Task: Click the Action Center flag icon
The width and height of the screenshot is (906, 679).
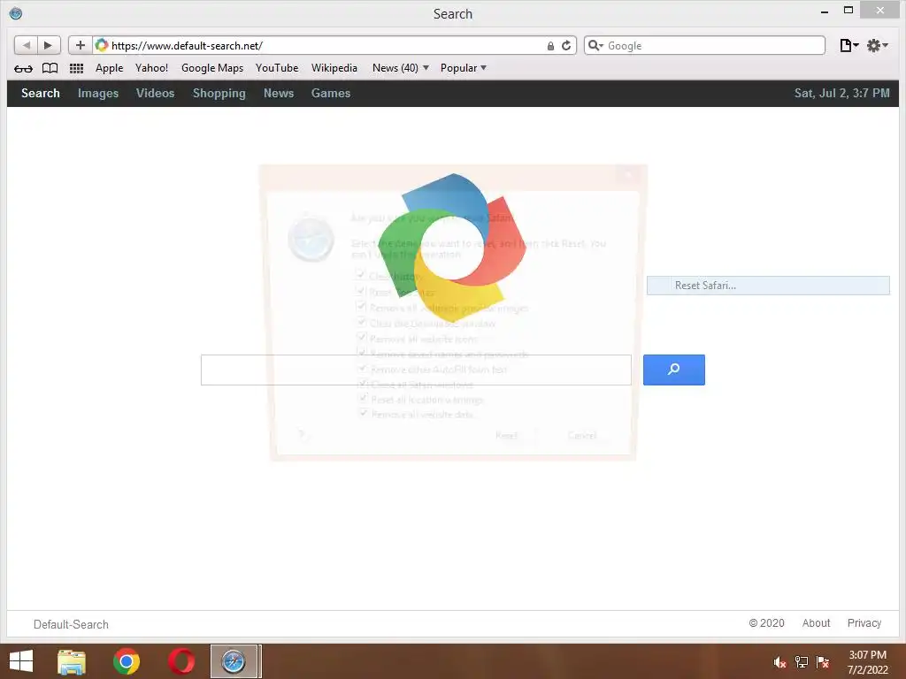Action: pos(823,662)
